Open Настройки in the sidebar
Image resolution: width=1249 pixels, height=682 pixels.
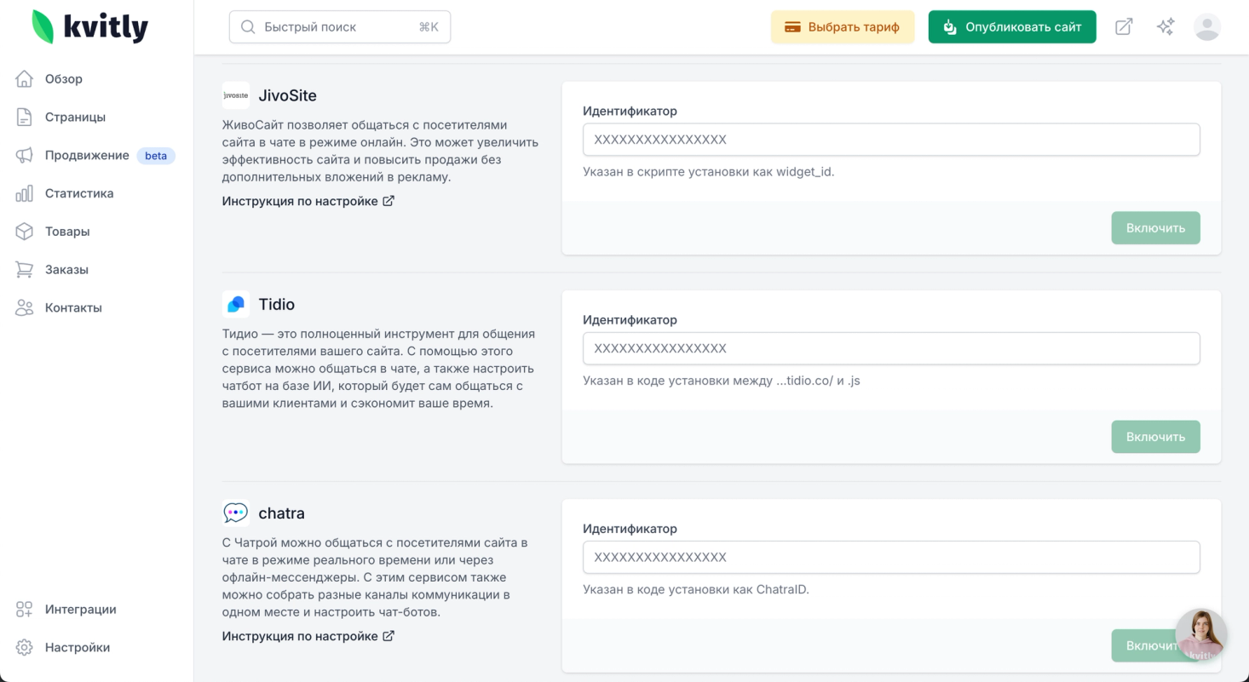point(78,648)
